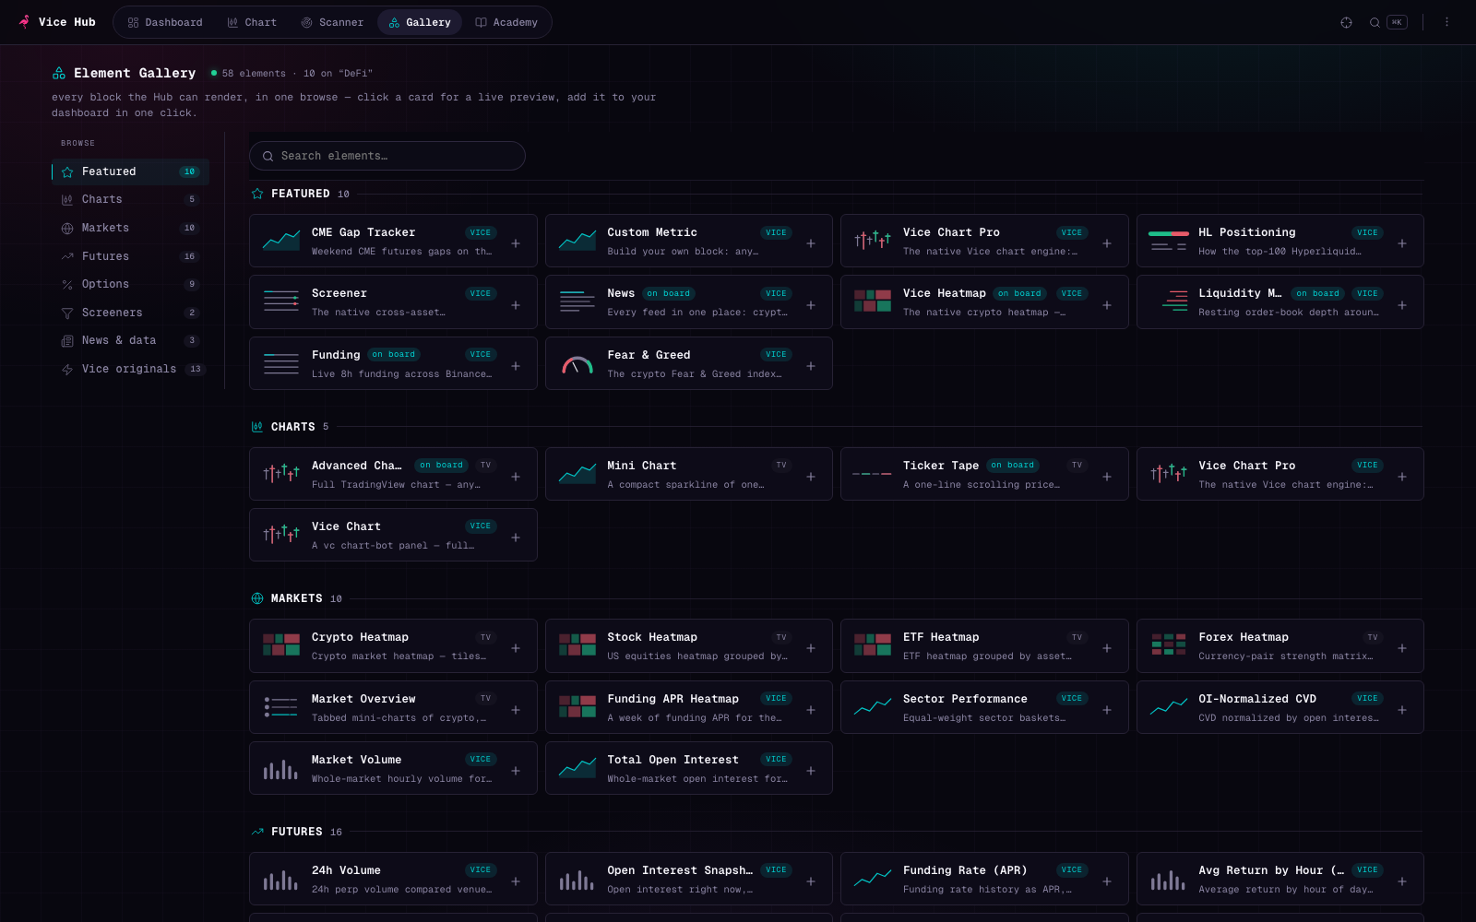Click the VICE badge on Screener card
This screenshot has width=1476, height=922.
pos(481,293)
